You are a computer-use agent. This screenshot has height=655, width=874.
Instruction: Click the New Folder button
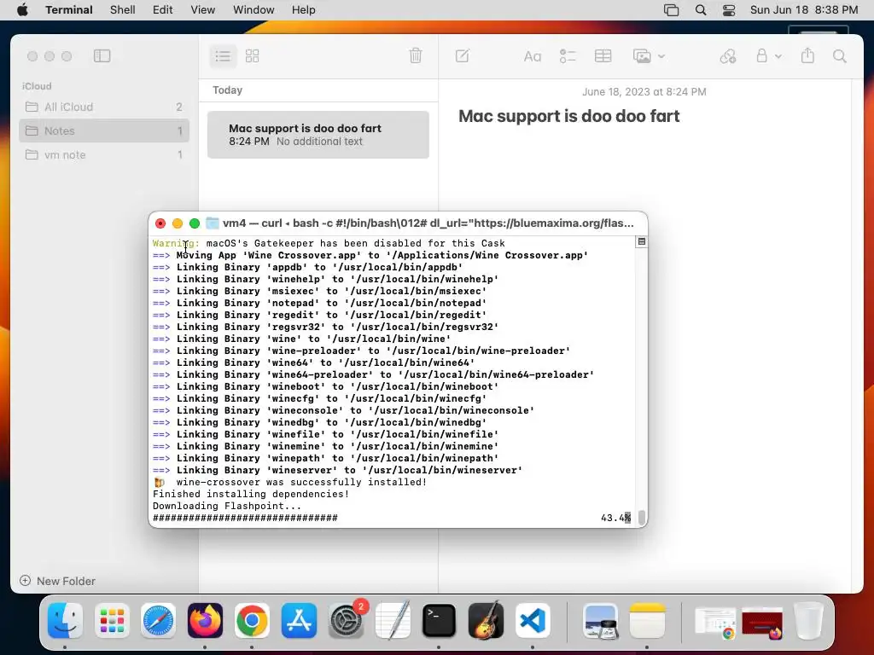tap(57, 581)
